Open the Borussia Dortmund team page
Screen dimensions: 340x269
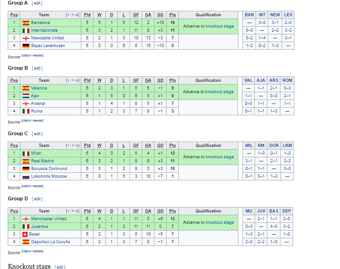point(49,169)
